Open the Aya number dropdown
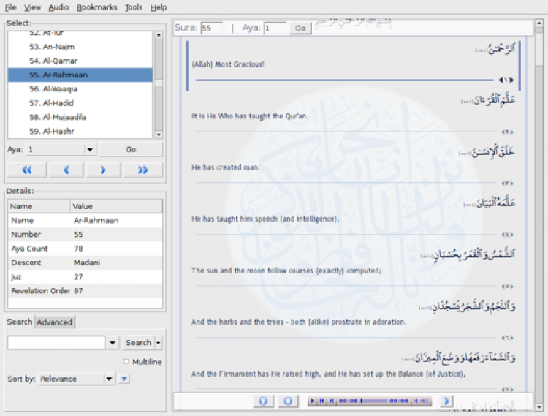The width and height of the screenshot is (548, 416). point(90,149)
